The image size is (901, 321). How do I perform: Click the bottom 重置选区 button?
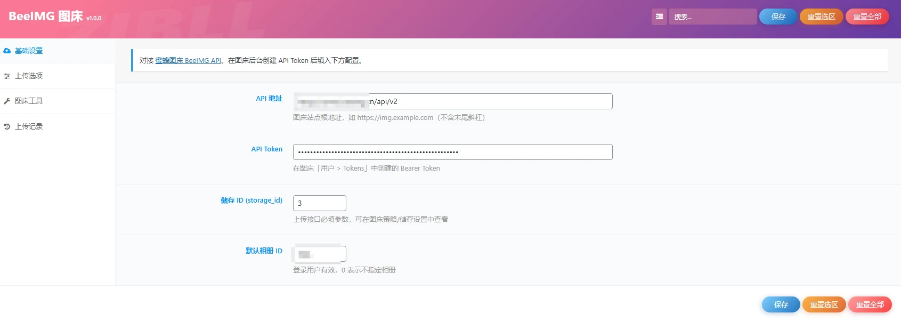pos(824,304)
